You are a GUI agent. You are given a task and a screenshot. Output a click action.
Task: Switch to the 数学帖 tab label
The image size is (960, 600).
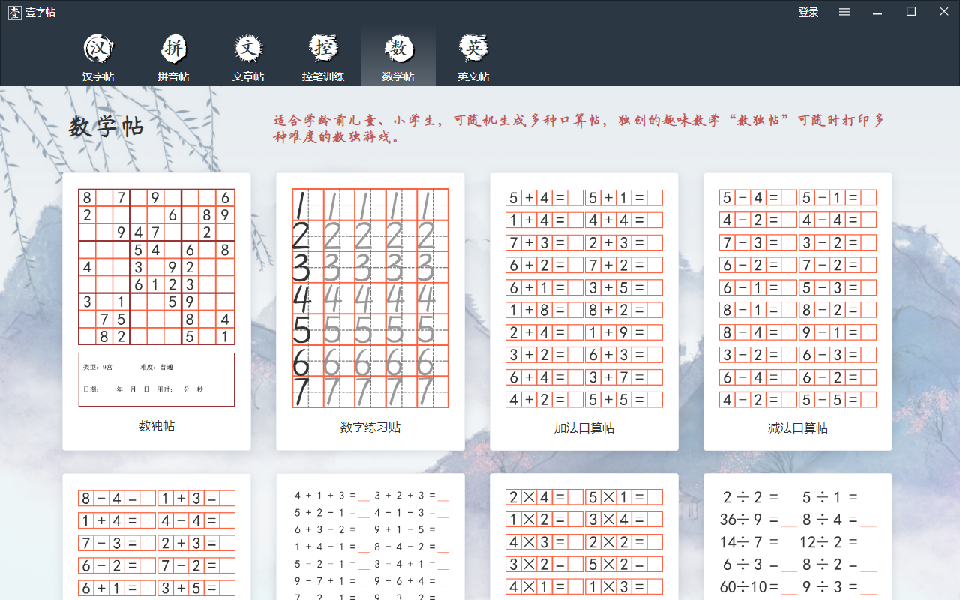click(398, 76)
